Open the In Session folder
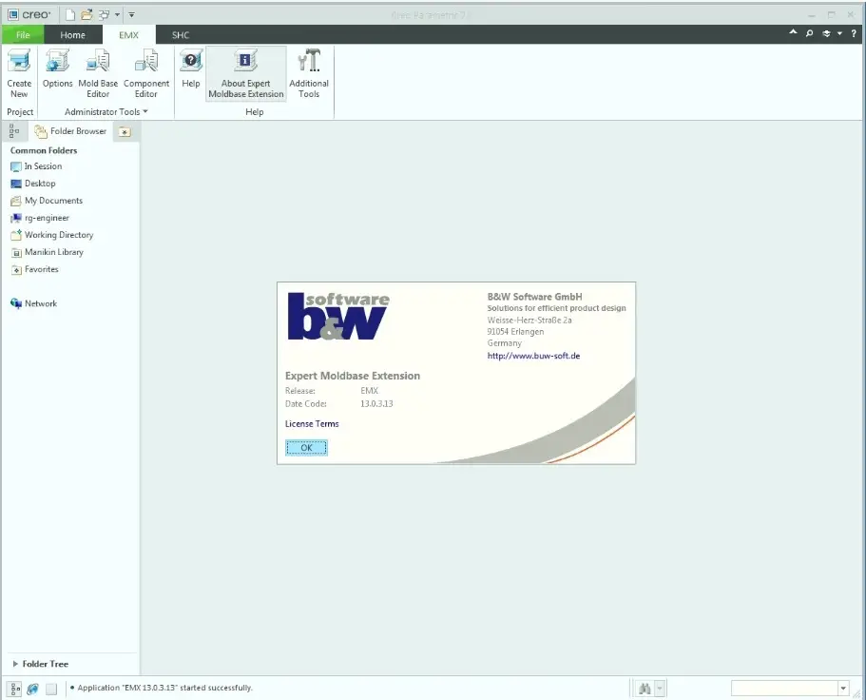This screenshot has height=700, width=866. 36,166
